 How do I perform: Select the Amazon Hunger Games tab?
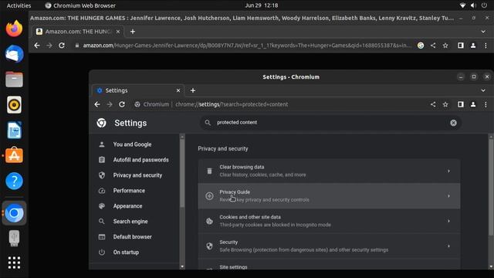[77, 32]
